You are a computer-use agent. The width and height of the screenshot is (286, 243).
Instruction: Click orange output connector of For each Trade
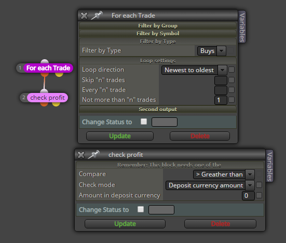pos(45,74)
